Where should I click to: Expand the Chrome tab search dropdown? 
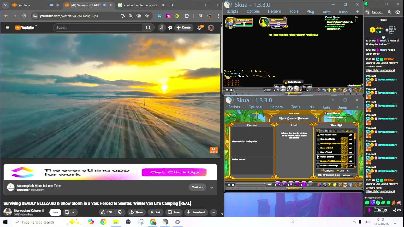tap(5, 5)
